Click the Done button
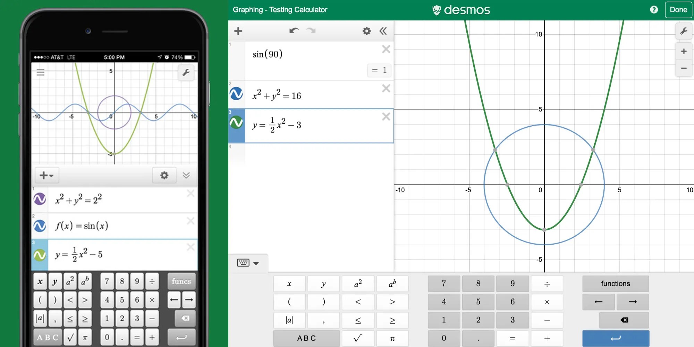 pos(678,10)
